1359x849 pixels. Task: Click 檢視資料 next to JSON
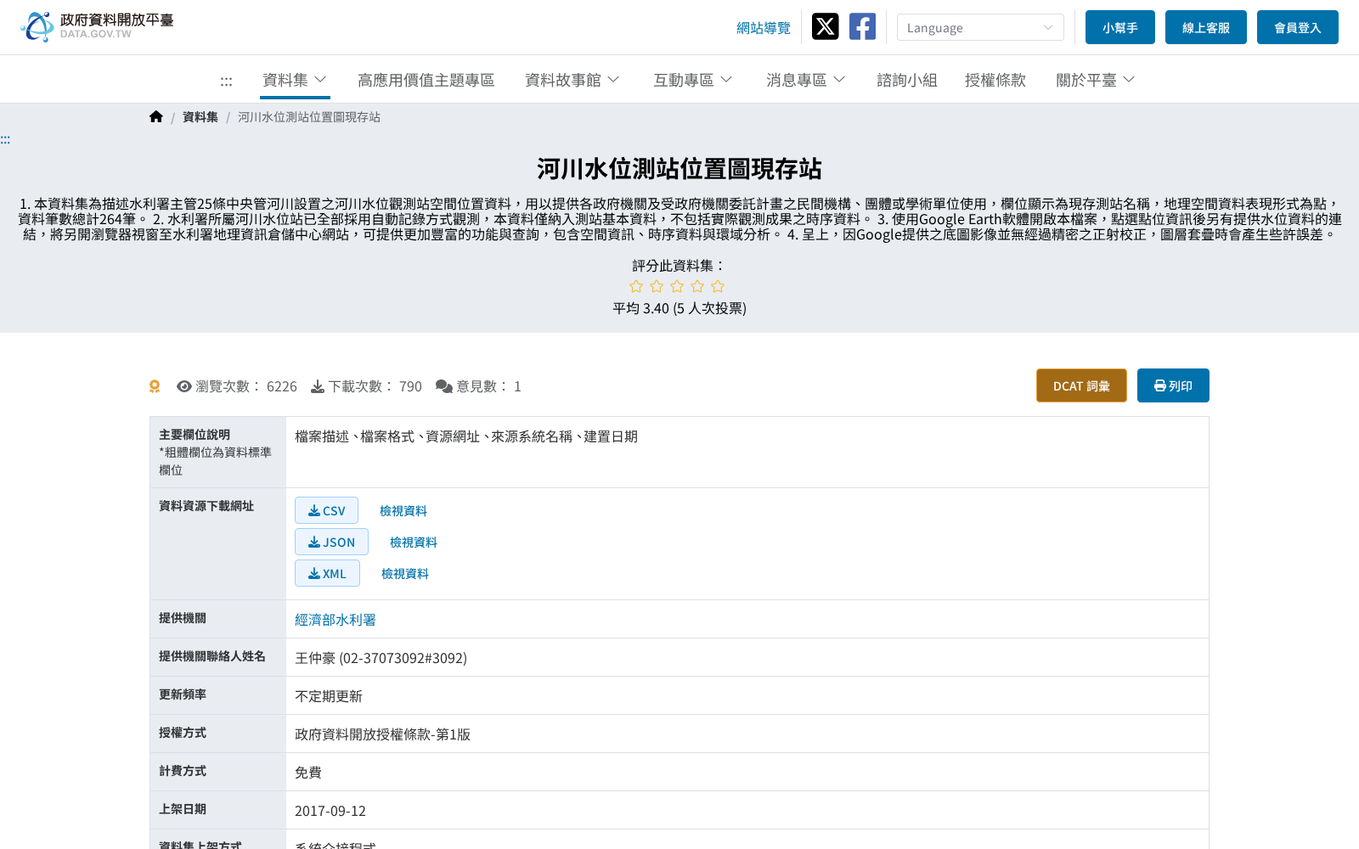pyautogui.click(x=414, y=543)
